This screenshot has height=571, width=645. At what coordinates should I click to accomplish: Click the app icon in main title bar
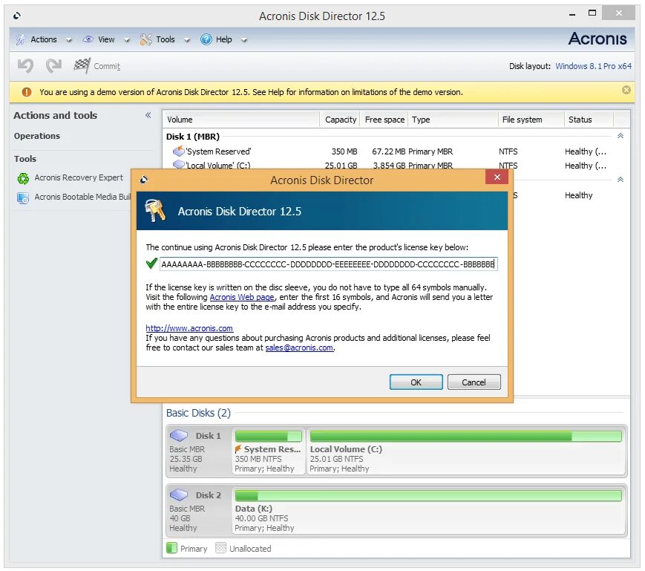point(17,16)
